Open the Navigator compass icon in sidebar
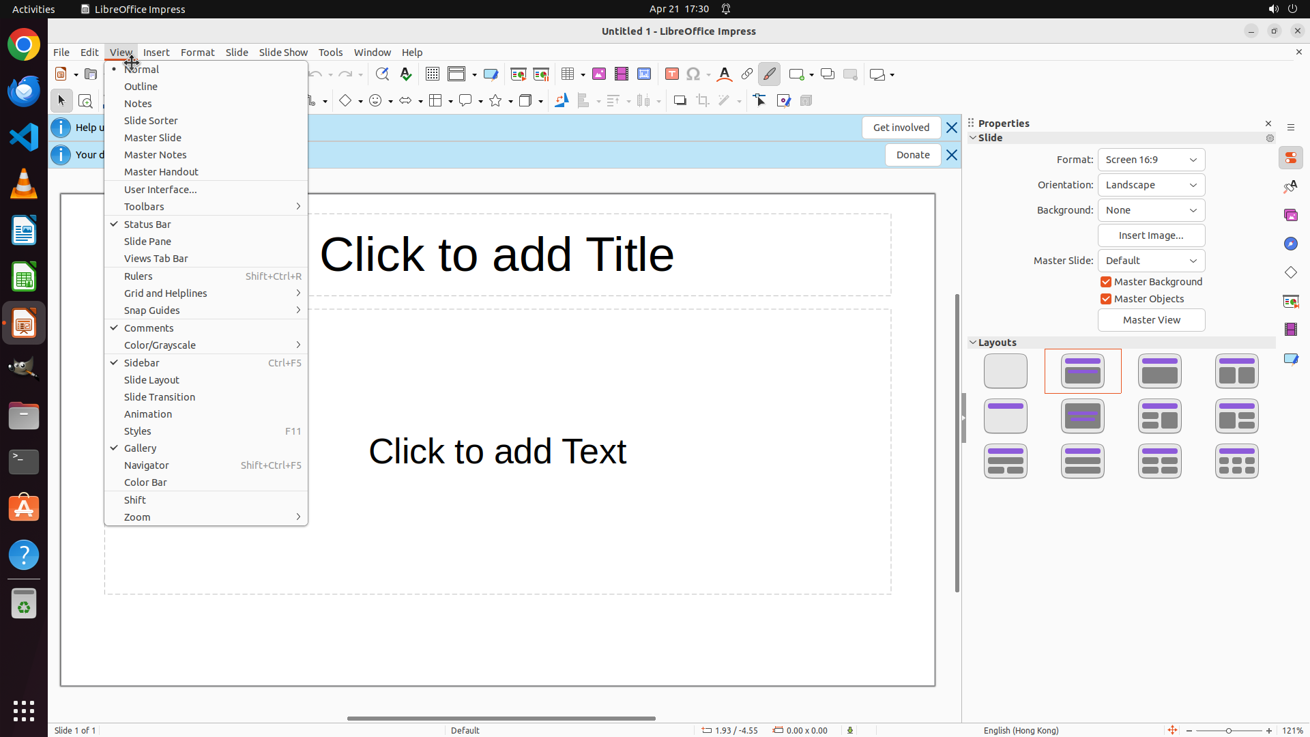Image resolution: width=1310 pixels, height=737 pixels. [1291, 244]
